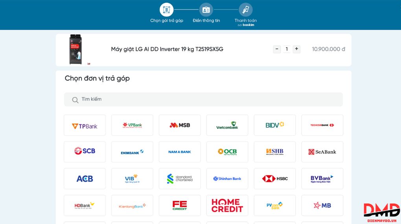Screen dimensions: 401x224
Task: Click the Chọn đơn vị trả góp heading
Action: pyautogui.click(x=97, y=78)
